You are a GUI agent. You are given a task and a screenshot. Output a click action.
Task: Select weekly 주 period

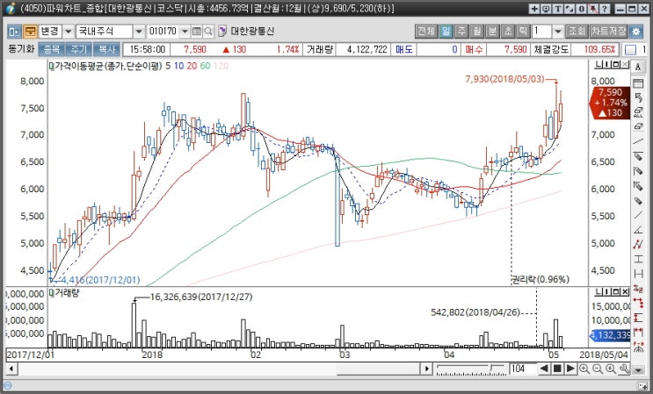coord(461,32)
